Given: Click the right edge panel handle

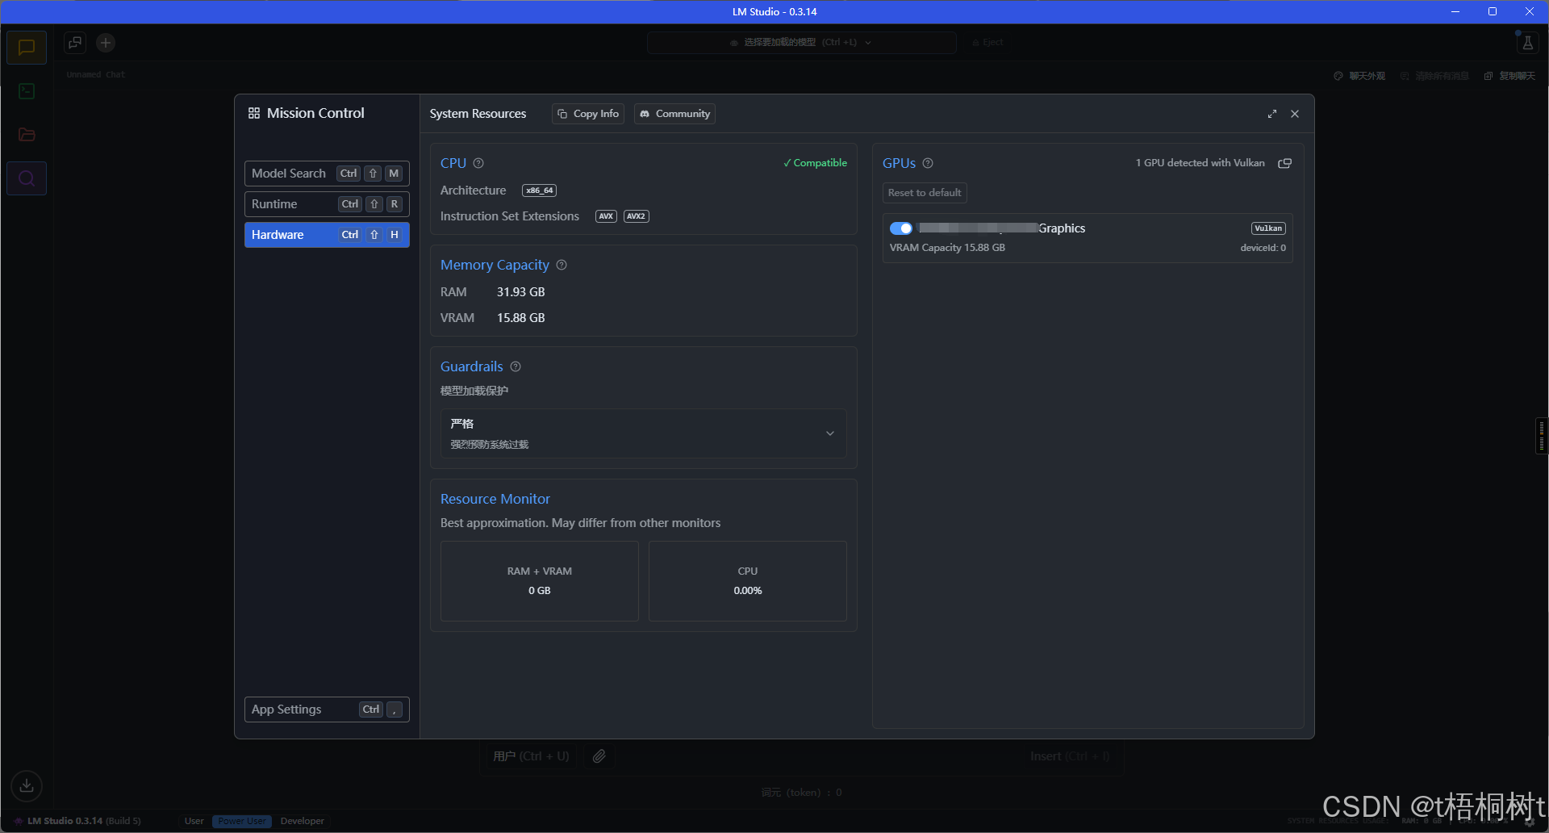Looking at the screenshot, I should (1542, 436).
